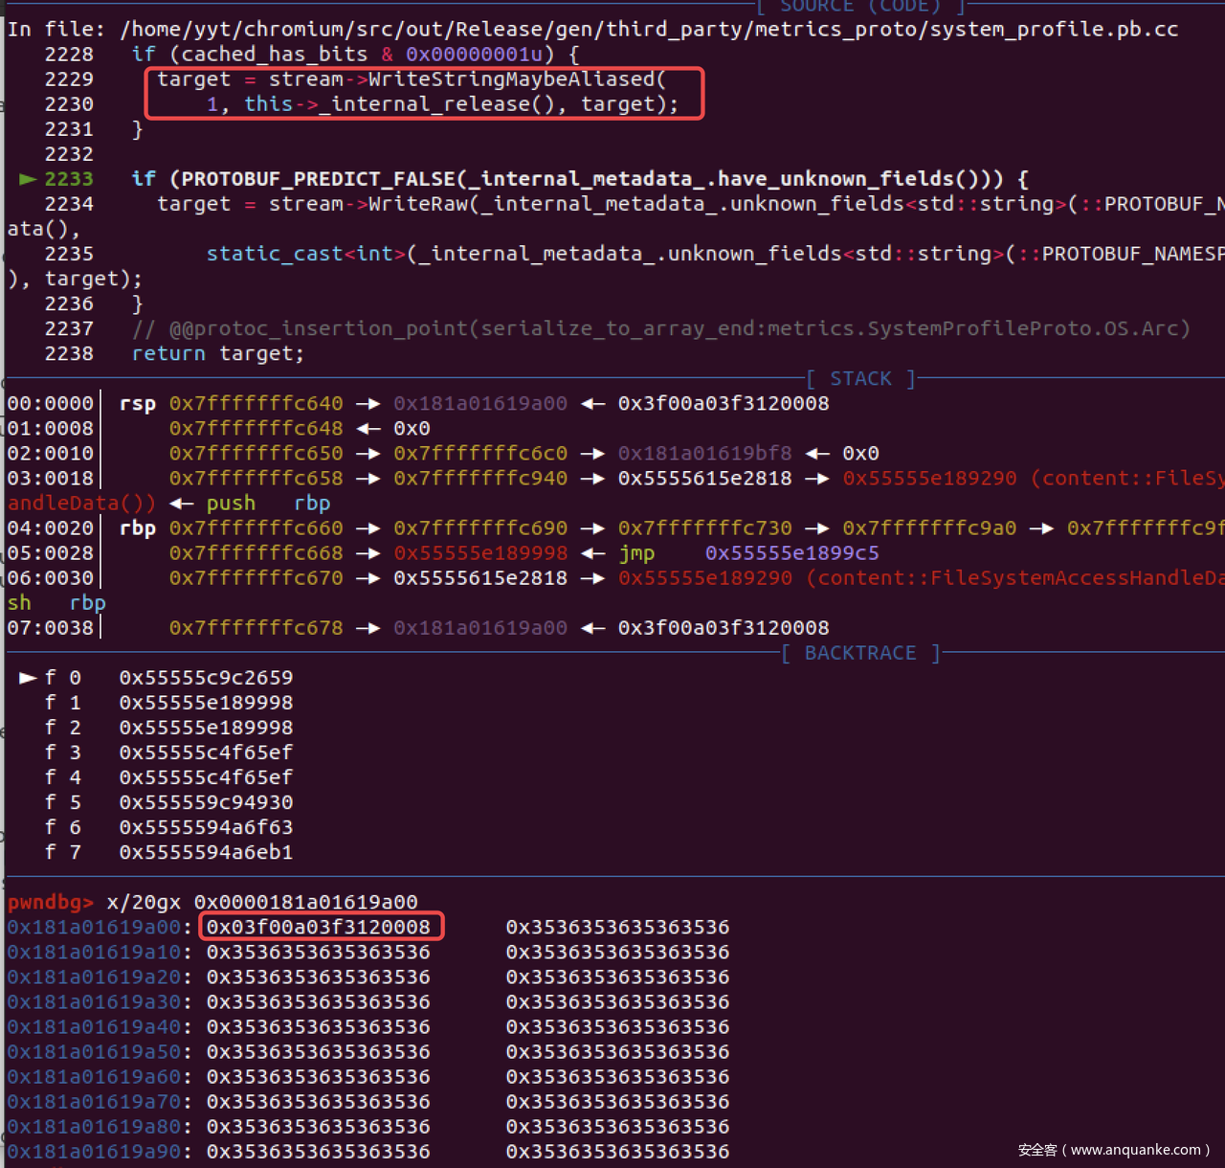Image resolution: width=1225 pixels, height=1168 pixels.
Task: Click the jmp 0x55555e1899c5 instruction
Action: [x=748, y=553]
